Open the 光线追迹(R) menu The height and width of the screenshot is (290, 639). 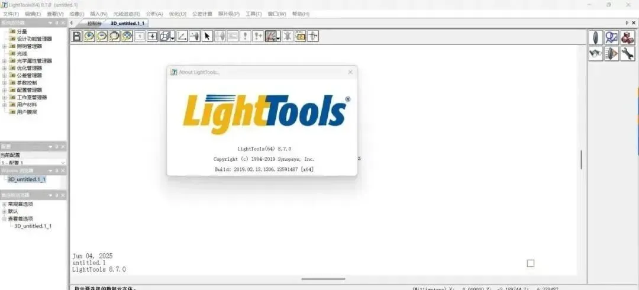point(127,14)
